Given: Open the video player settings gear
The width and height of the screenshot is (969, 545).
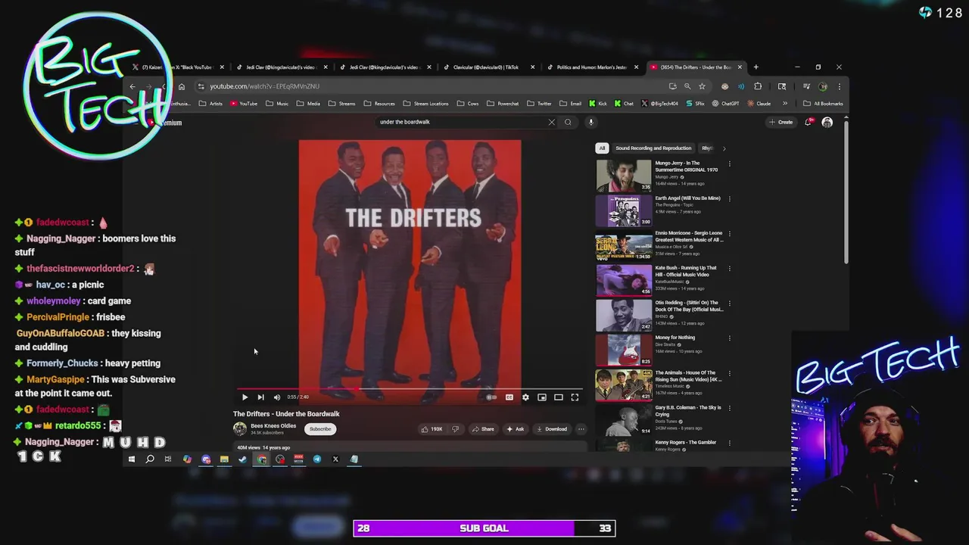Looking at the screenshot, I should (525, 397).
